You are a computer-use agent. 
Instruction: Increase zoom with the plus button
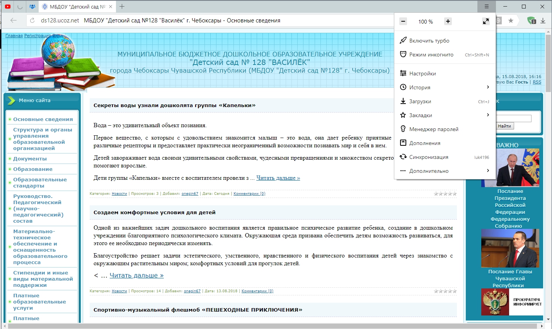[x=448, y=21]
